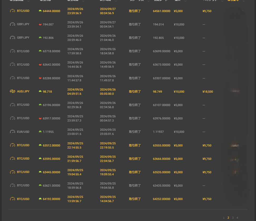Click red down arrow beside 63917.00000
This screenshot has height=221, width=256.
(x=40, y=118)
